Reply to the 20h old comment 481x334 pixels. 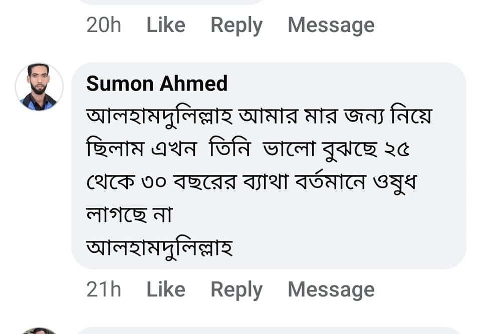coord(236,25)
